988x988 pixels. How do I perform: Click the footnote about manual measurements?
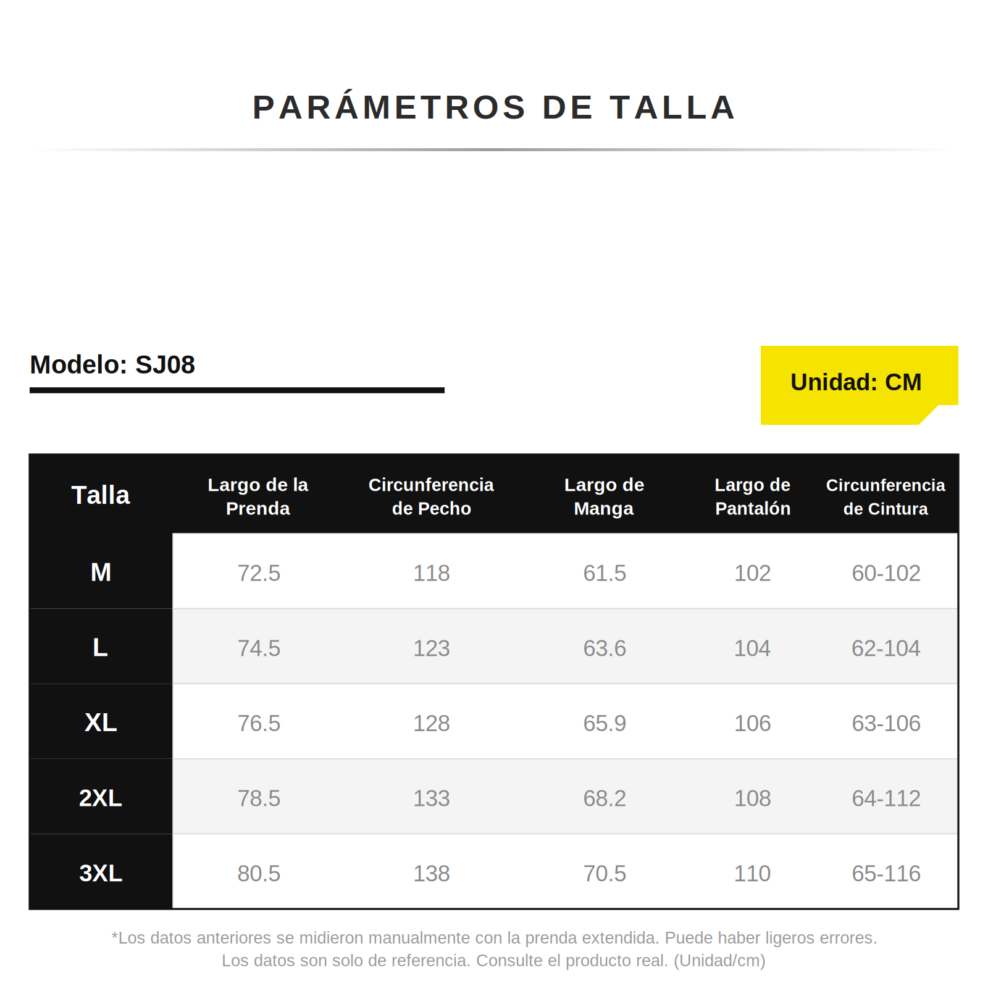[x=494, y=949]
